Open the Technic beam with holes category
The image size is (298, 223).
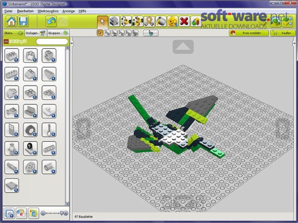tap(49, 149)
